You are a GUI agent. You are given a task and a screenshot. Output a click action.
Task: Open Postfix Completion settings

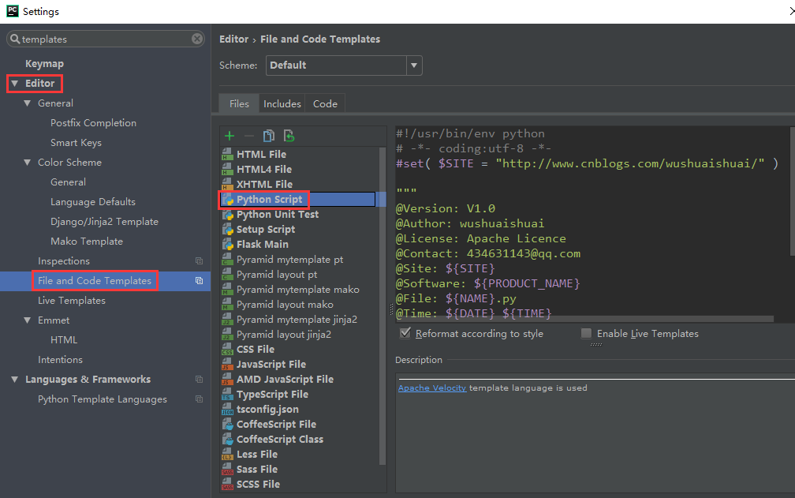tap(93, 123)
